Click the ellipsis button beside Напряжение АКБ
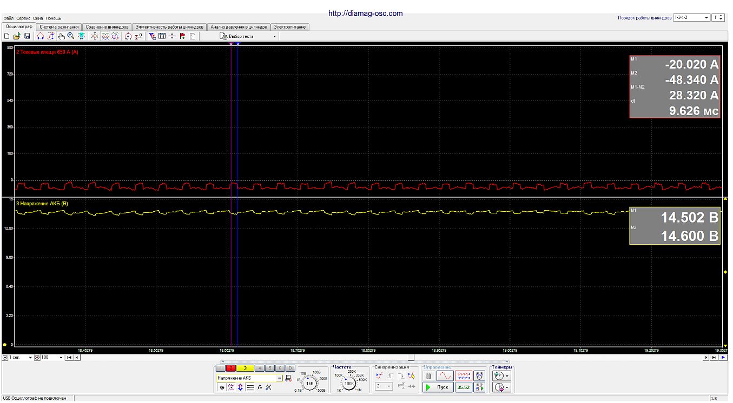Screen dimensions: 733x403 point(279,378)
